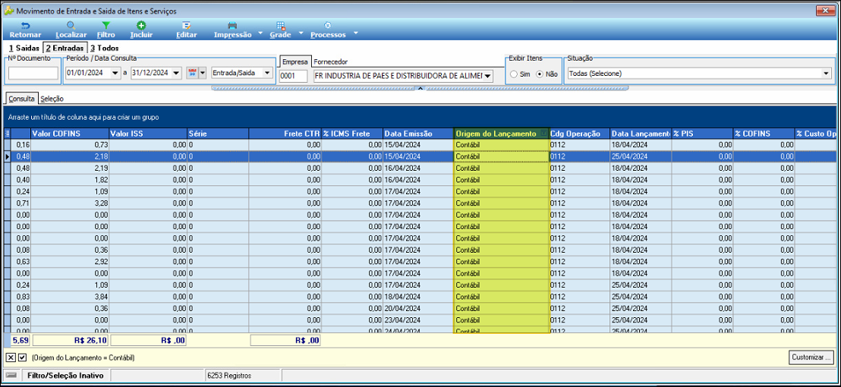Click the Grade grid icon
The image size is (841, 387).
pyautogui.click(x=280, y=25)
